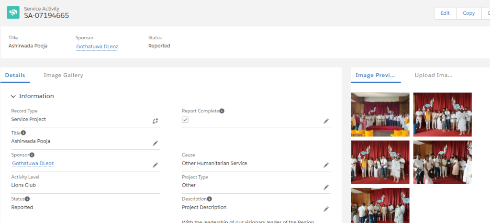Click the header Status value Reported

159,45
